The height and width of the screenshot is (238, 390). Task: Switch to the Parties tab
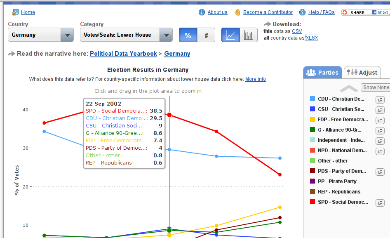point(323,73)
